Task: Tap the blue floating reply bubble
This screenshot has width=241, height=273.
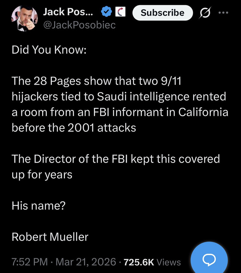Action: (209, 259)
